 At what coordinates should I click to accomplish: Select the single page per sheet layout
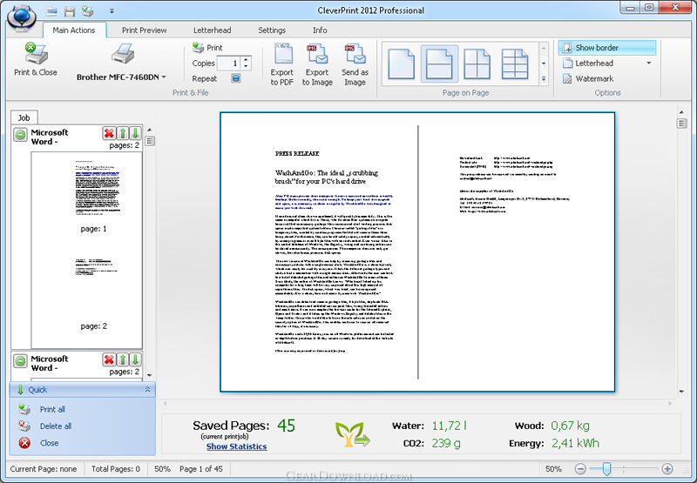(x=402, y=64)
